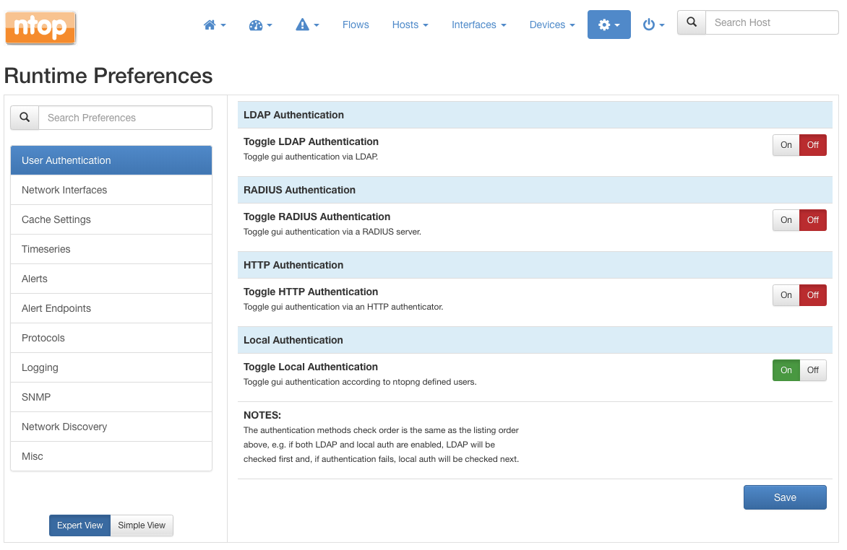Screen dimensions: 847x550
Task: Open the Dashboard gauge icon menu
Action: (x=260, y=25)
